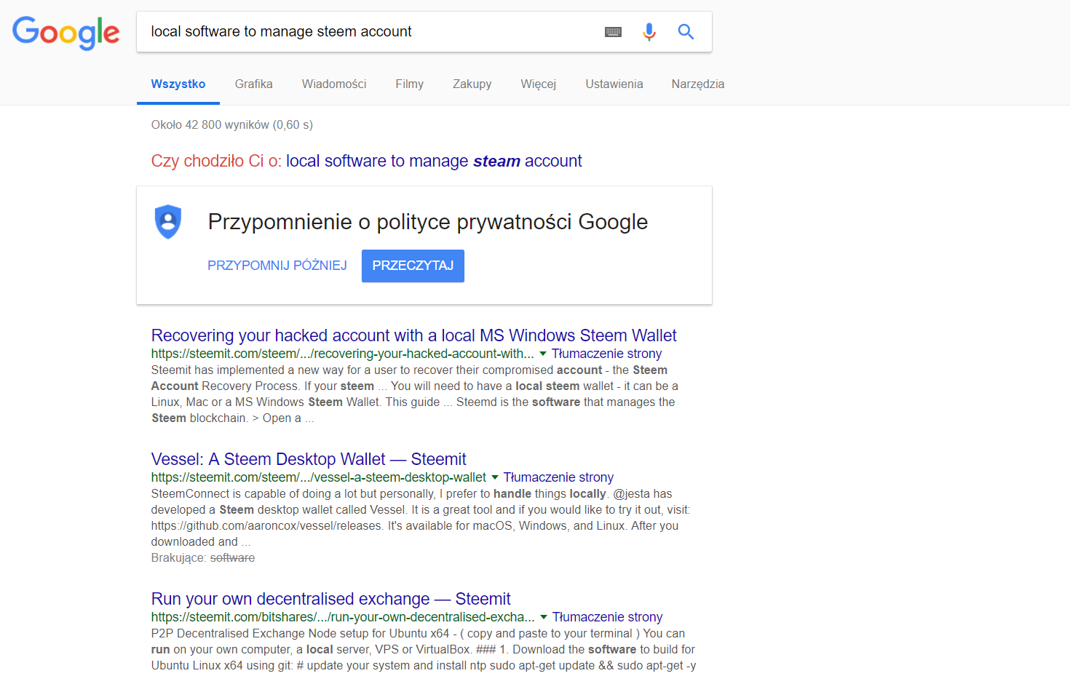Click the magnifier search button
1070x676 pixels.
point(686,31)
